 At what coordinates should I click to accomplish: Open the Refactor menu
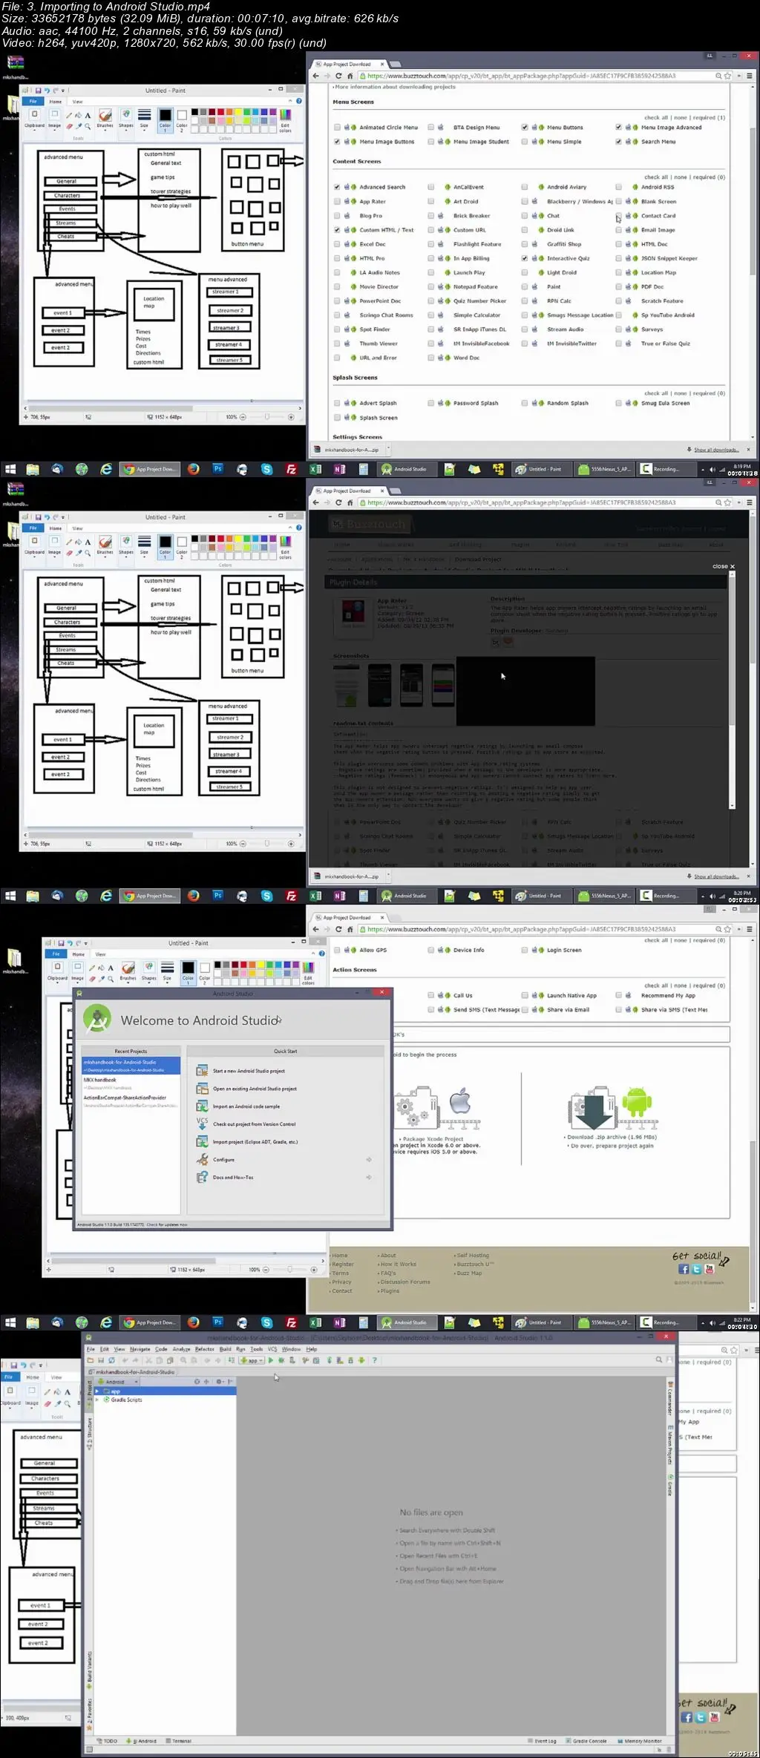[205, 1349]
